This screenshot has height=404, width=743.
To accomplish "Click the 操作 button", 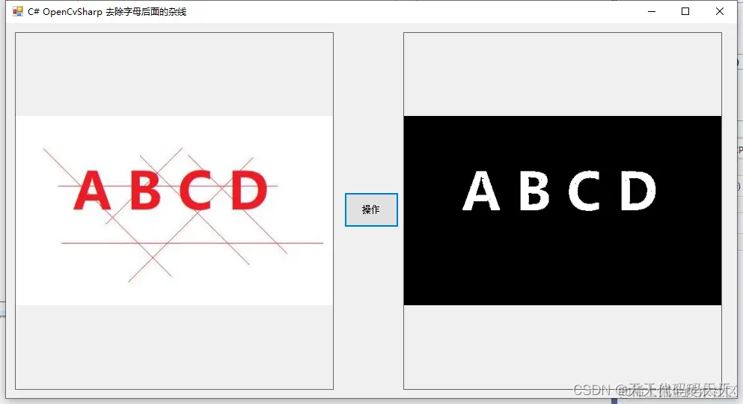I will click(x=371, y=209).
